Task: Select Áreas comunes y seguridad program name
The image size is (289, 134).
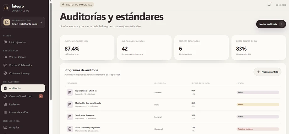Action: point(88,127)
